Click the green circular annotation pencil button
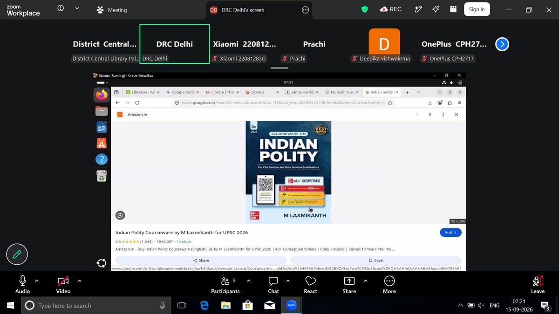559x314 pixels. coord(17,254)
